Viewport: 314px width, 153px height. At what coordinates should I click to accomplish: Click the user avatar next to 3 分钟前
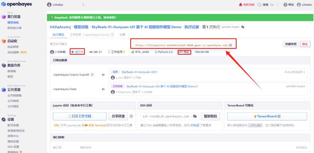point(52,52)
